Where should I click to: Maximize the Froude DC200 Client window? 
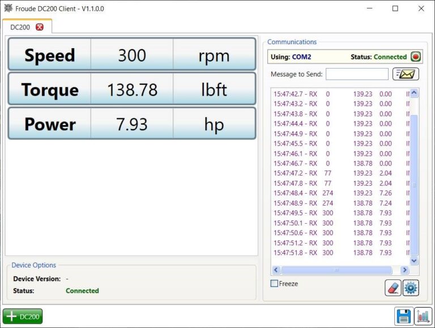coord(395,8)
